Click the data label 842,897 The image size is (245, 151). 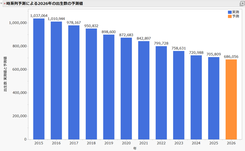(x=144, y=38)
